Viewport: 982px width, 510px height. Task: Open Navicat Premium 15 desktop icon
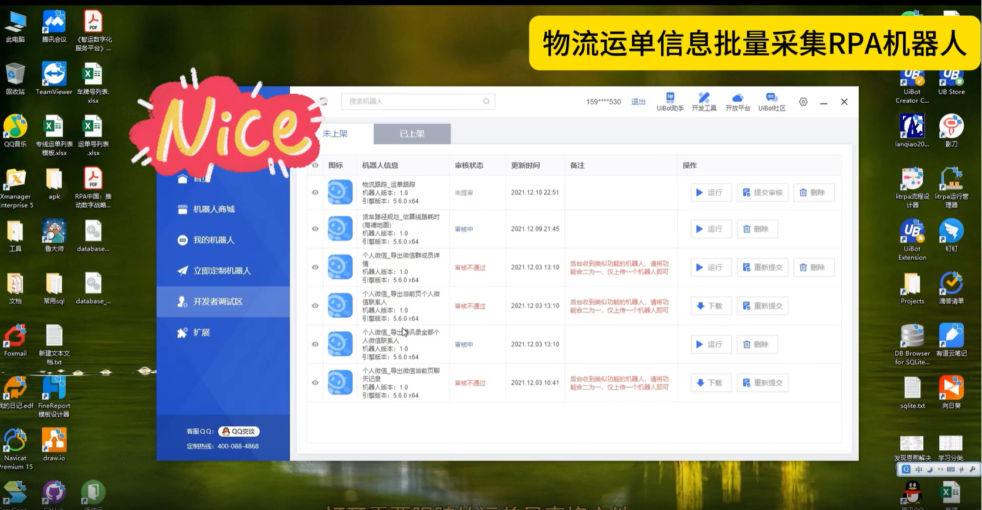(x=15, y=449)
